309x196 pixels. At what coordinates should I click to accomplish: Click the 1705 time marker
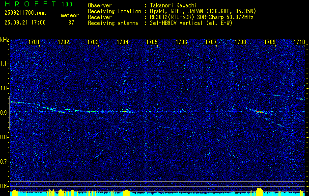coord(152,42)
